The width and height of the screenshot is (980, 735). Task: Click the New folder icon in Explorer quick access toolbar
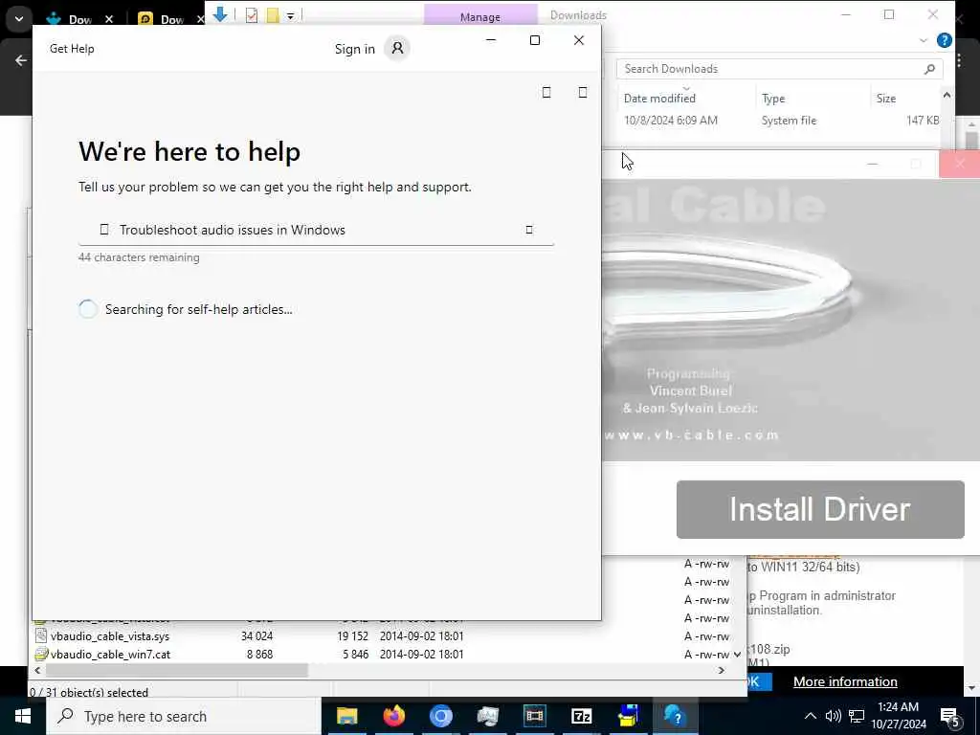(273, 15)
